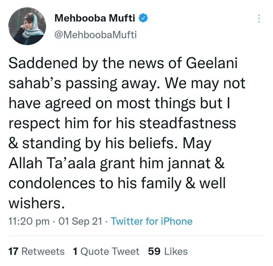Image resolution: width=273 pixels, height=266 pixels.
Task: Select the word steadfastness in the tweet
Action: point(188,123)
